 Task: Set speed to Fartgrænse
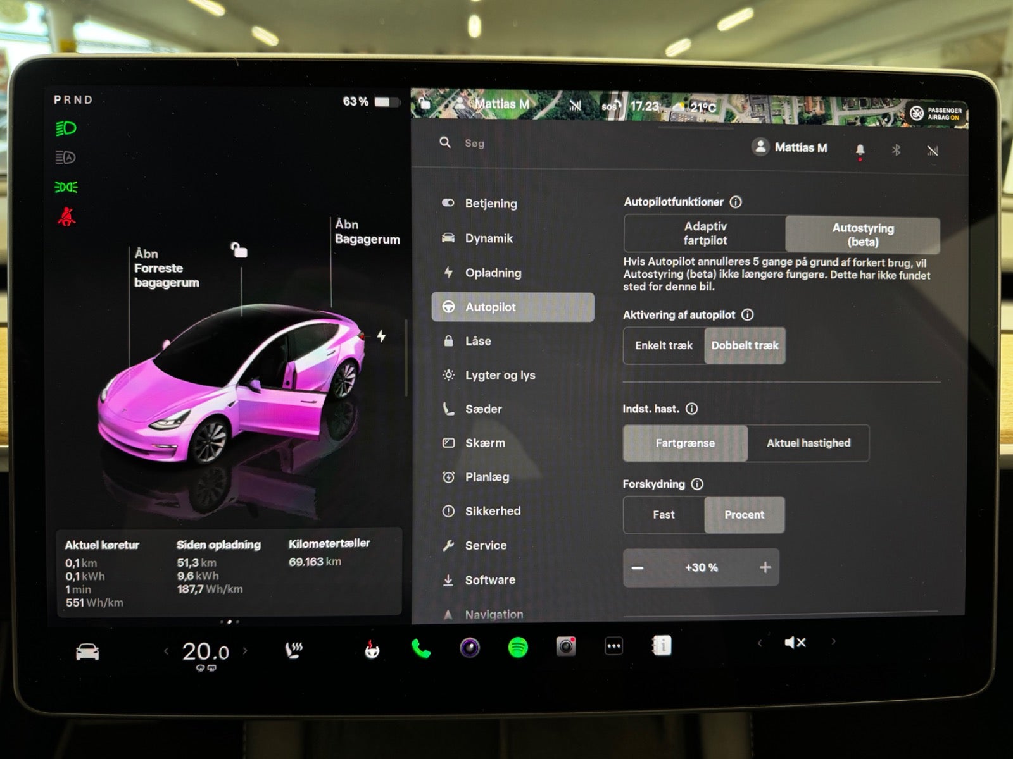[x=685, y=443]
